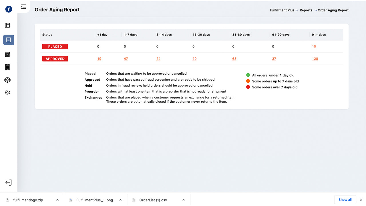Open Approved orders 61-90 days link 37
Viewport: 366px width, 206px height.
pos(274,59)
